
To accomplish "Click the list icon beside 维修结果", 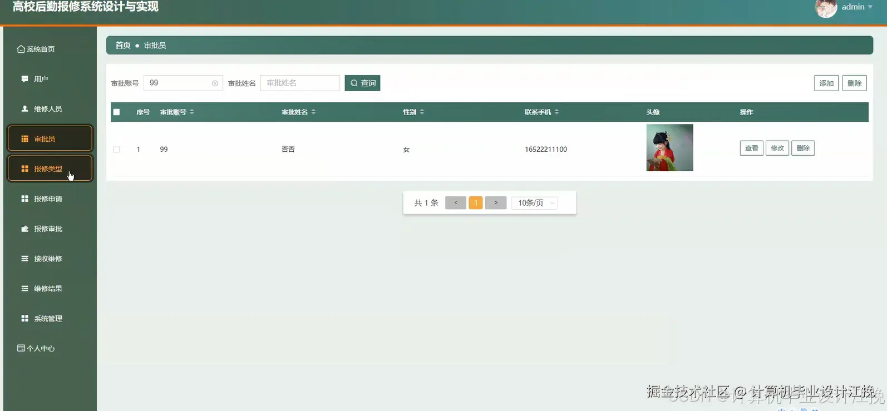I will [x=24, y=289].
